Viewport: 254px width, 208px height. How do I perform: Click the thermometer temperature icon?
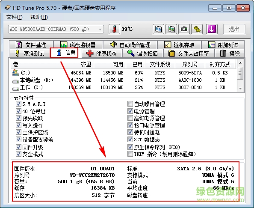click(114, 29)
